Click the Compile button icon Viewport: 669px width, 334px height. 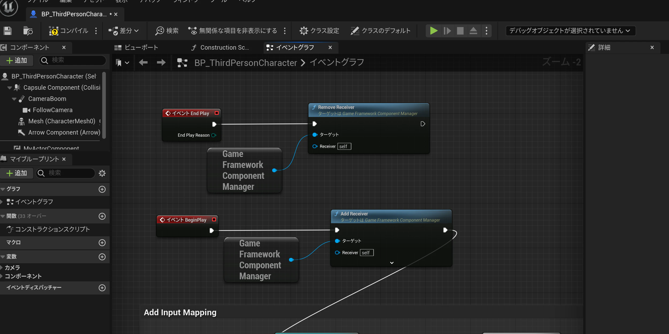coord(53,31)
